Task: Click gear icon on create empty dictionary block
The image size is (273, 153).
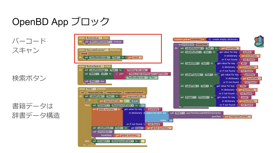Action: pyautogui.click(x=210, y=39)
